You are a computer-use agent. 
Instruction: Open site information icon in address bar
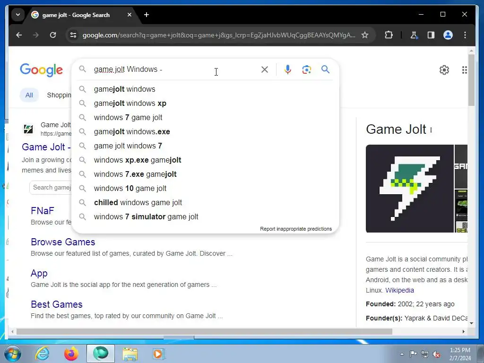pos(73,35)
